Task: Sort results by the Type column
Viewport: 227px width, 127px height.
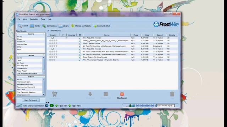Action: coord(136,35)
